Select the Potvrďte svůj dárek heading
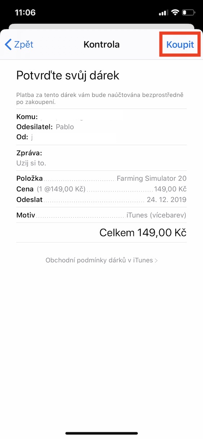Image resolution: width=203 pixels, height=439 pixels. point(68,76)
